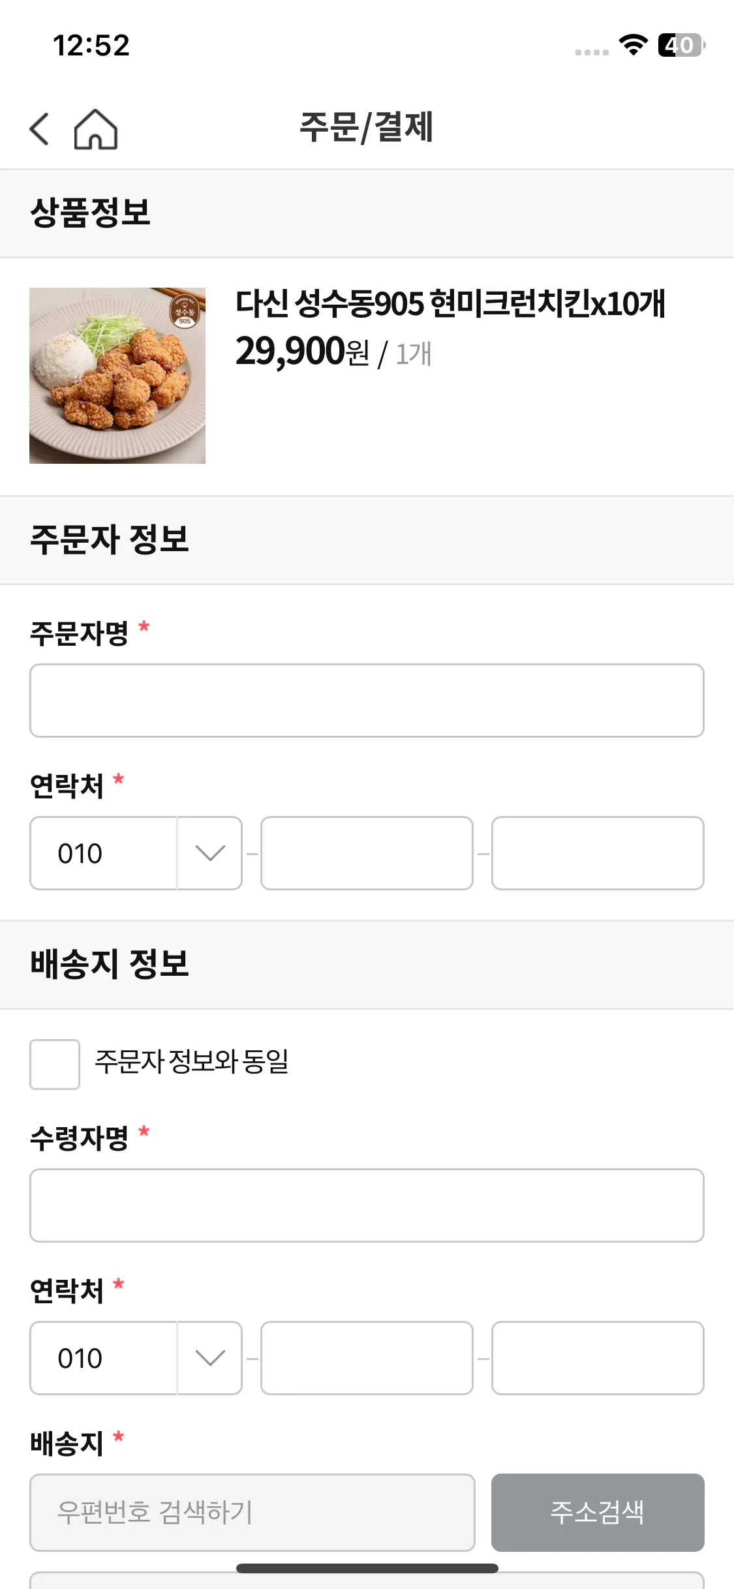This screenshot has width=734, height=1589.
Task: Check 주문자 정보와 동일 checkbox
Action: [55, 1064]
